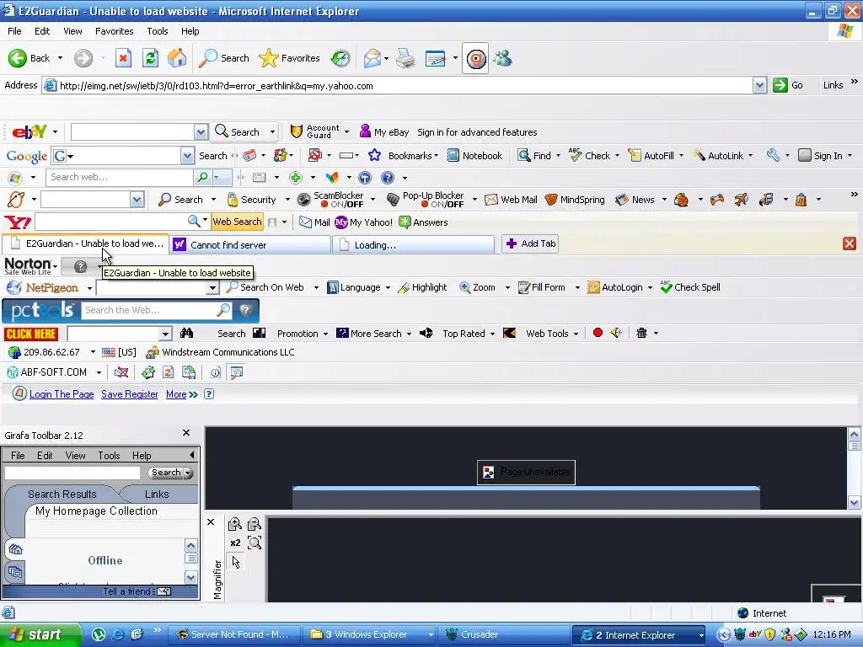Click the pctools search help question icon

coord(245,310)
